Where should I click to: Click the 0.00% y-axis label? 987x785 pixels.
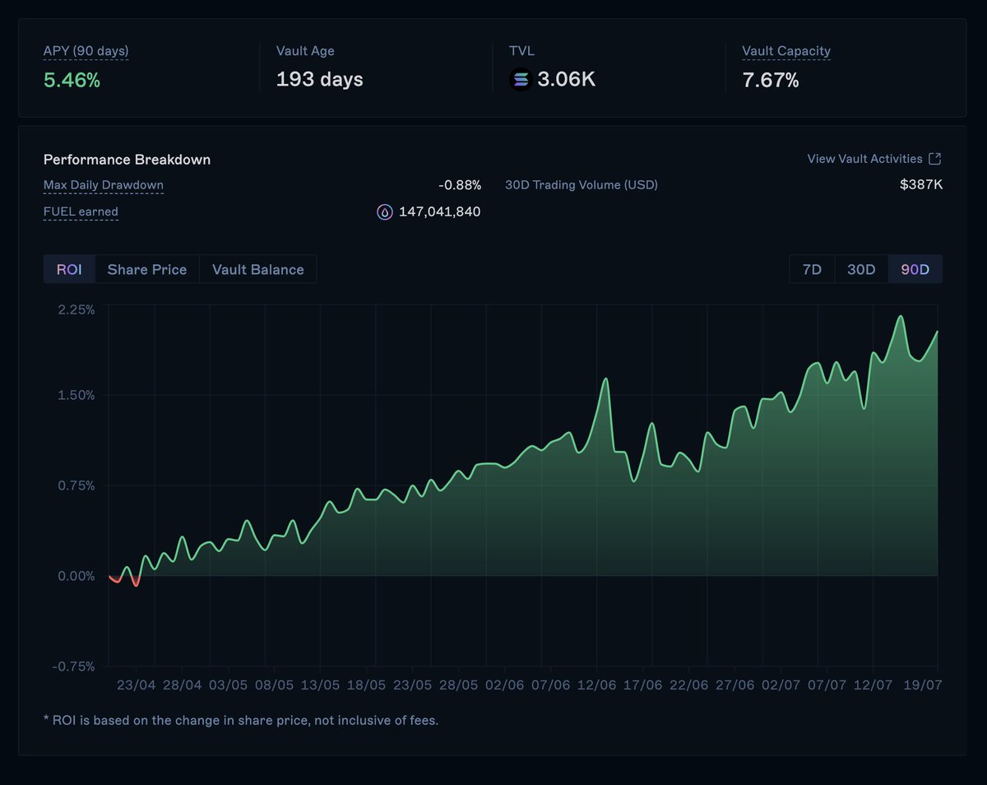click(77, 576)
